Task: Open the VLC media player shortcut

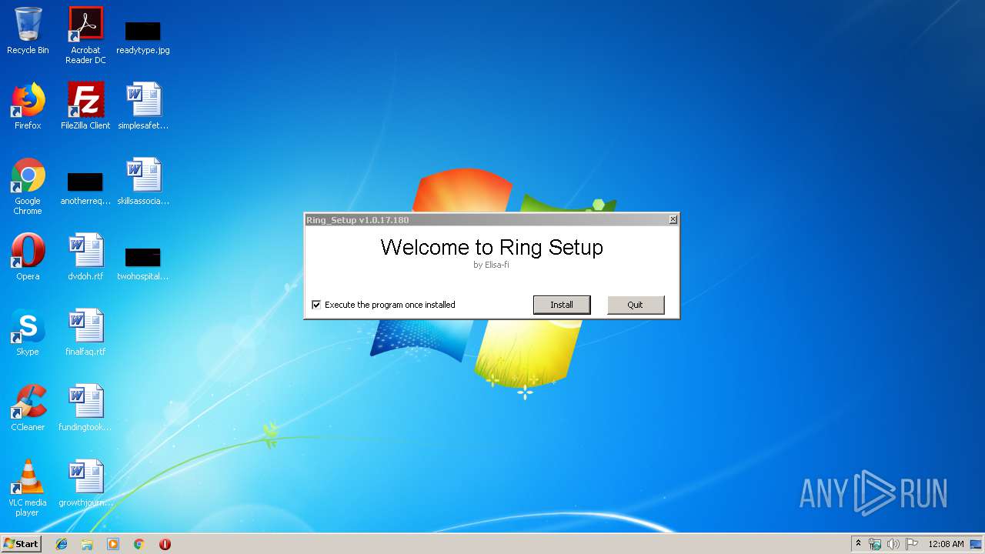Action: tap(28, 488)
